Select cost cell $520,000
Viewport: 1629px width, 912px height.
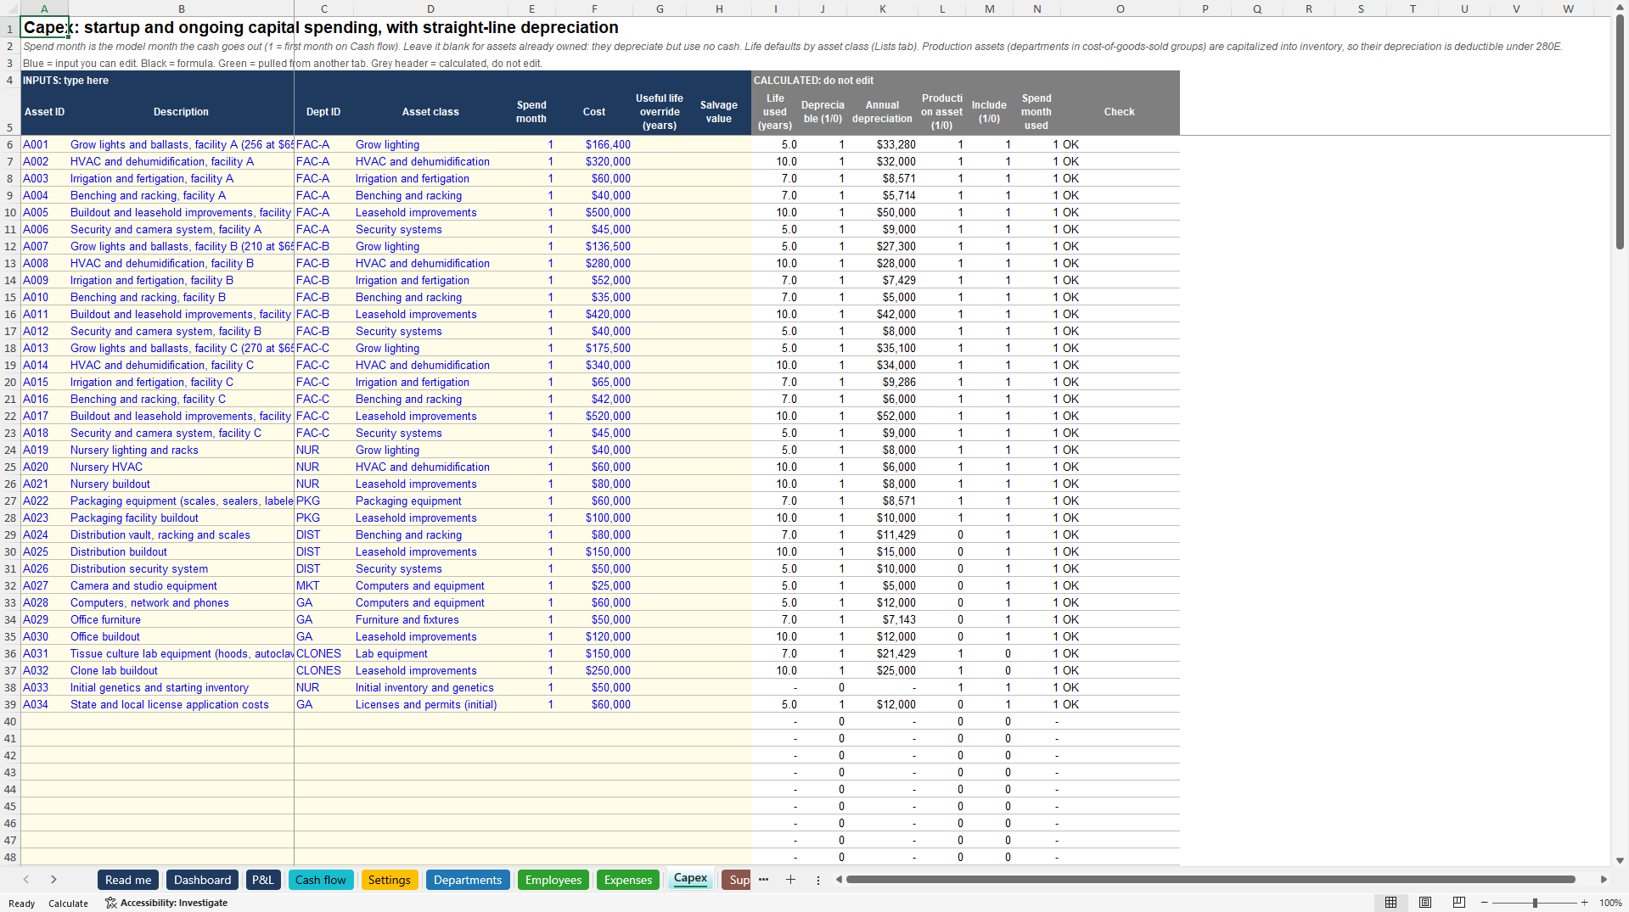click(594, 416)
